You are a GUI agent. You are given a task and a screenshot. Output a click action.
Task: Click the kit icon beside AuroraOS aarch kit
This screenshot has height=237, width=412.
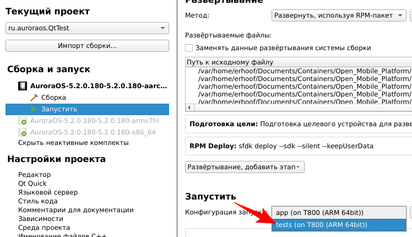[23, 86]
